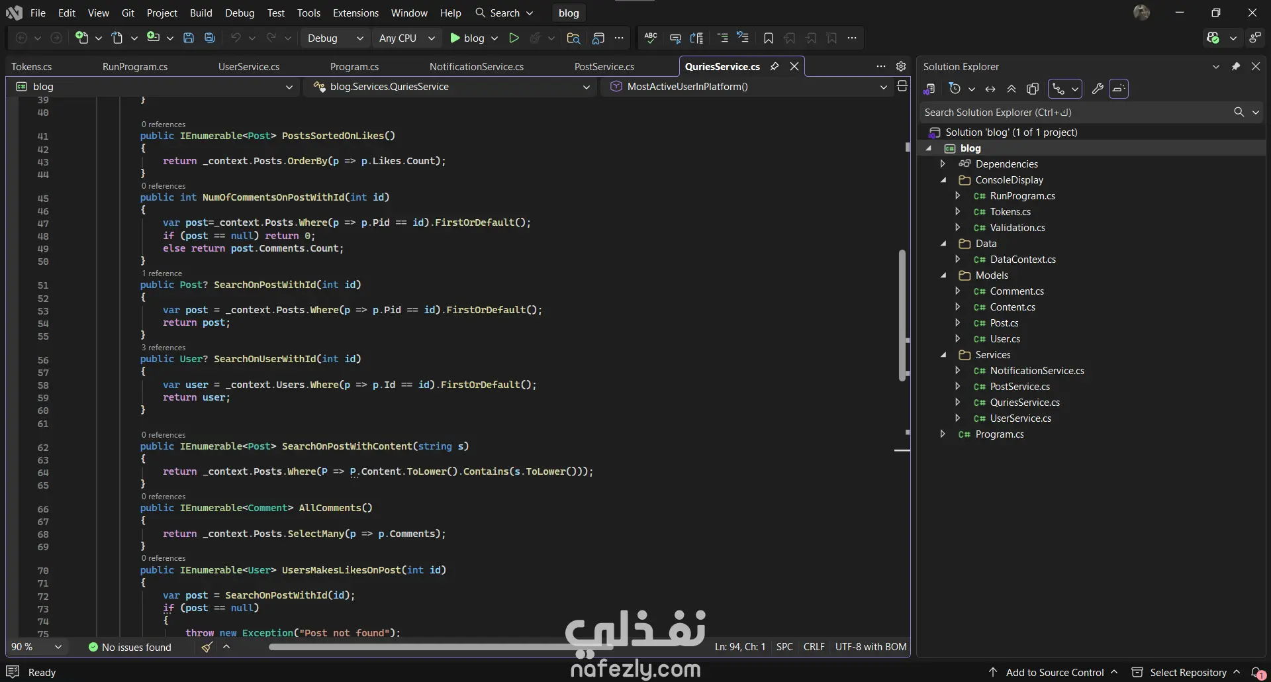The height and width of the screenshot is (682, 1271).
Task: Open the Build menu
Action: tap(201, 13)
